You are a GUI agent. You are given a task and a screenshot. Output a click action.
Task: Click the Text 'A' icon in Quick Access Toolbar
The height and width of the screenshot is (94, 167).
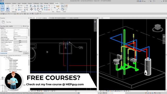point(25,14)
